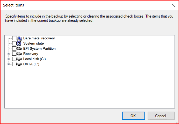The width and height of the screenshot is (179, 124).
Task: Select the Recovery checkbox
Action: (14, 54)
